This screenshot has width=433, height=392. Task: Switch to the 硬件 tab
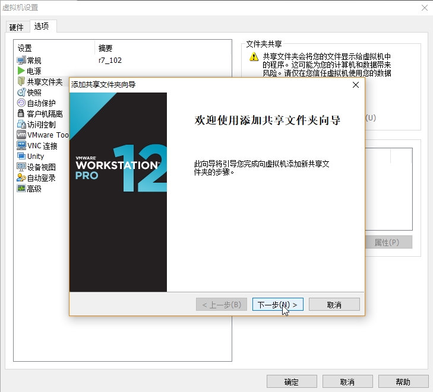point(17,27)
